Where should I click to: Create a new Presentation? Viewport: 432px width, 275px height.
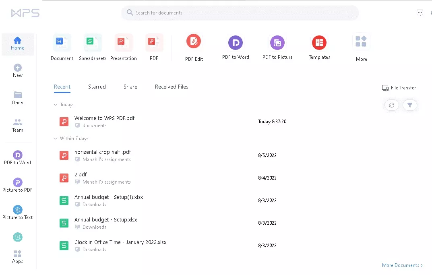[x=124, y=48]
